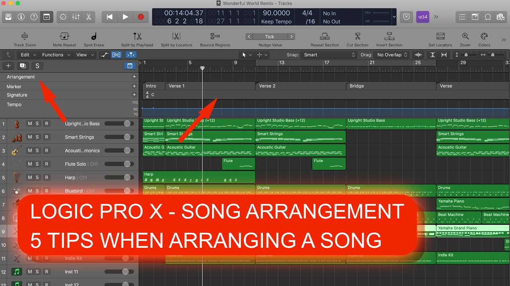Open Quick Help

click(x=34, y=17)
